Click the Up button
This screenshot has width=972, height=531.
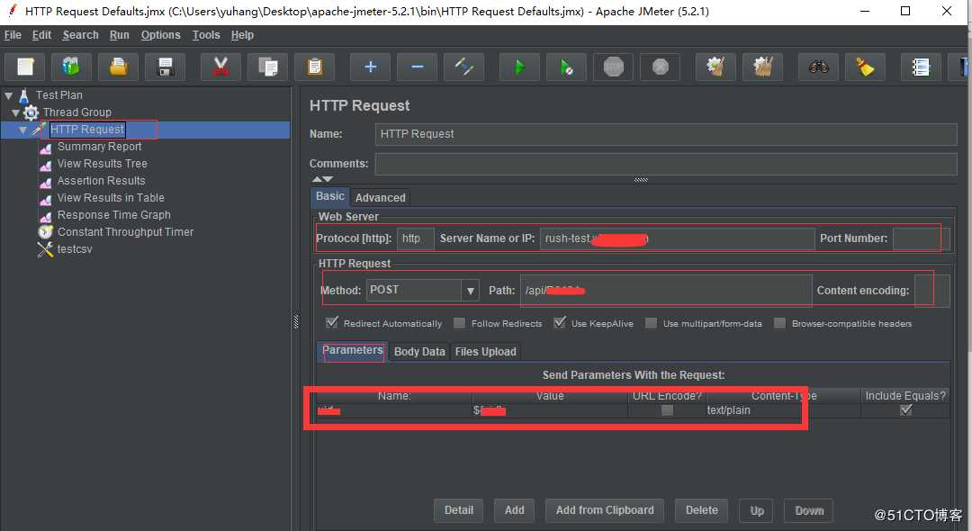pyautogui.click(x=757, y=510)
